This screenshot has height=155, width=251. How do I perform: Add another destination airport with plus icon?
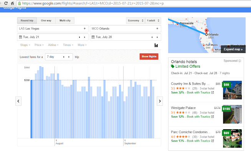157,28
